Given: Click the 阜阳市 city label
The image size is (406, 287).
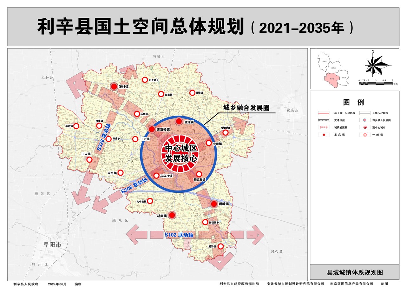Looking at the screenshot, I should click(x=52, y=245).
